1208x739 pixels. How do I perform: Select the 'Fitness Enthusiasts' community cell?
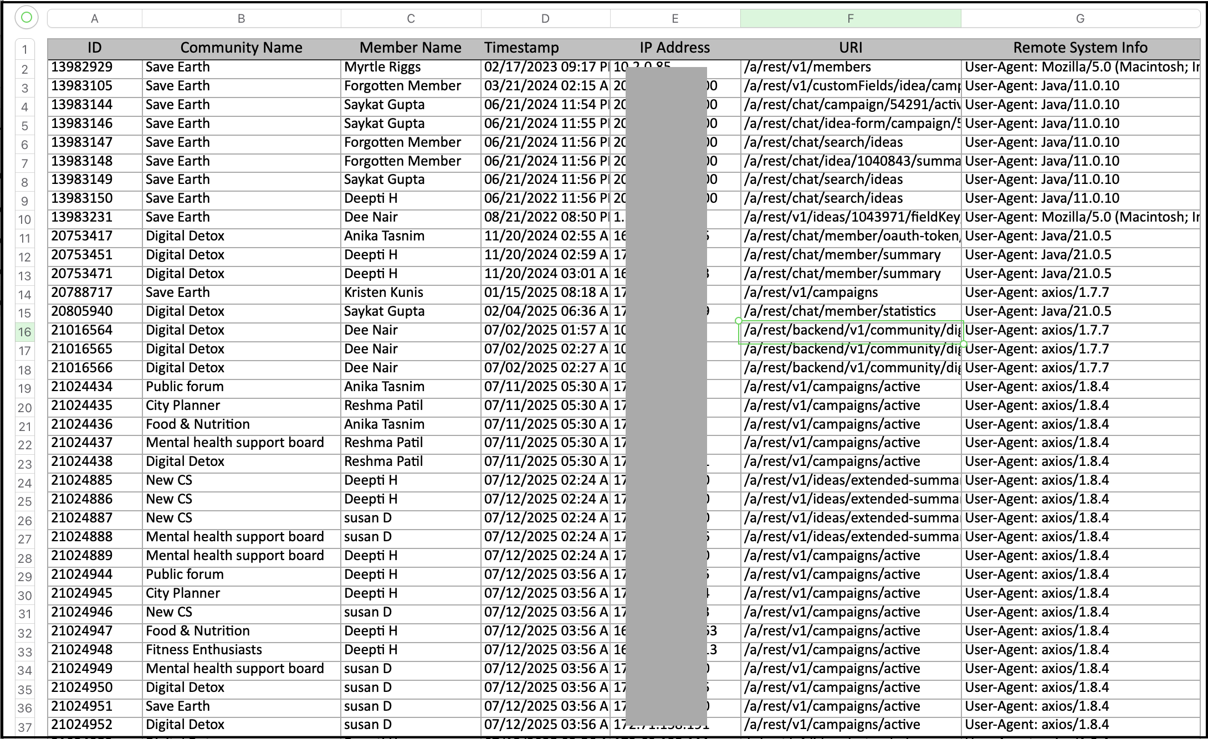coord(242,650)
